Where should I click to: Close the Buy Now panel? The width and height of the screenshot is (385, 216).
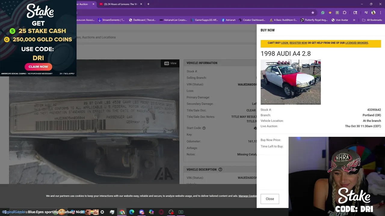click(270, 199)
